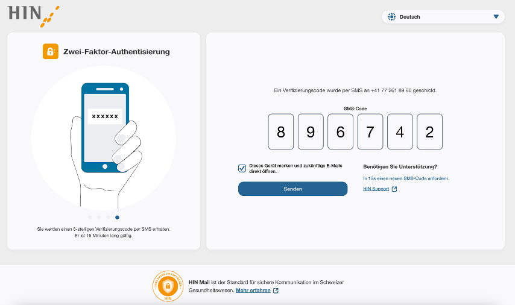Uncheck the 'Dieses Gerät merken' checkbox
The width and height of the screenshot is (515, 305).
242,169
